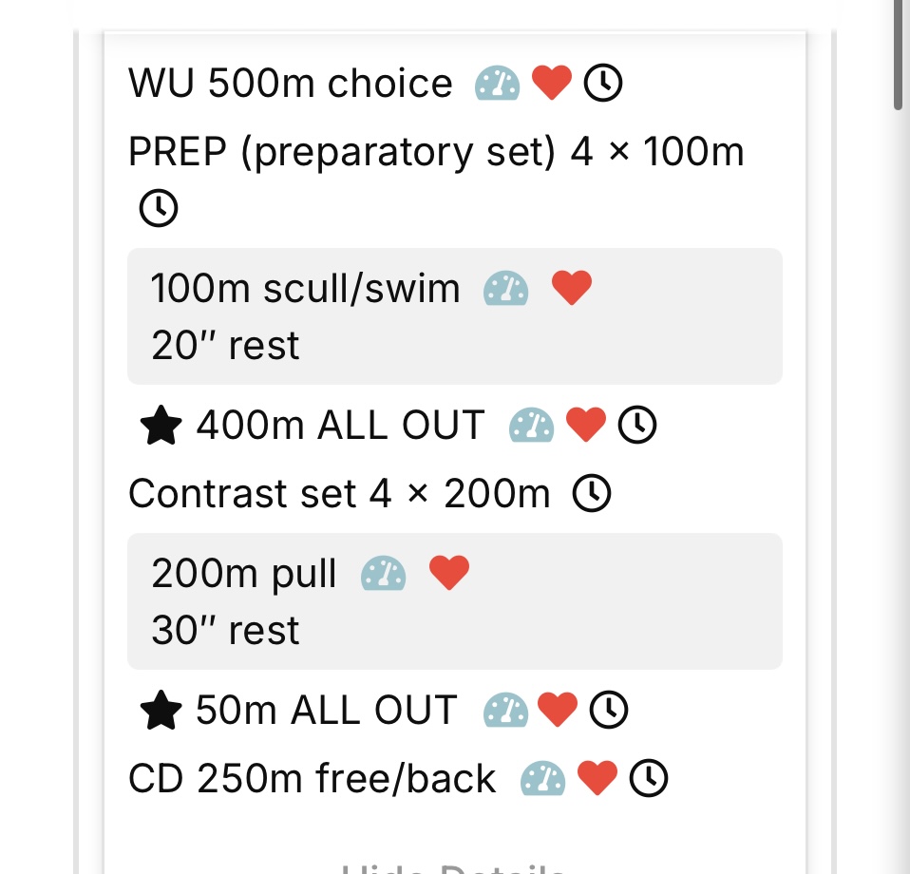Click the gauge icon next to 100m scull/swim
910x874 pixels.
(x=505, y=288)
